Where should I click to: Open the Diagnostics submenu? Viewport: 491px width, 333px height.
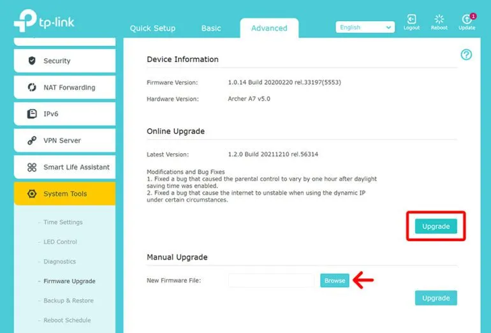[59, 262]
